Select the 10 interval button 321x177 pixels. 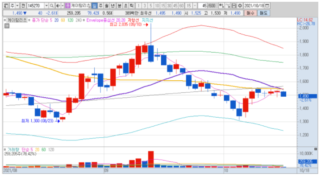tap(157, 6)
